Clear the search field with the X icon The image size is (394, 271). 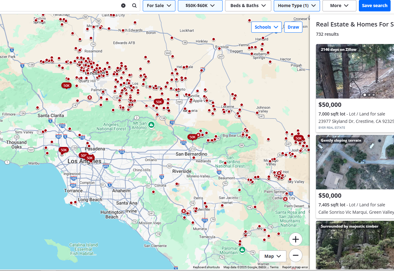point(123,6)
